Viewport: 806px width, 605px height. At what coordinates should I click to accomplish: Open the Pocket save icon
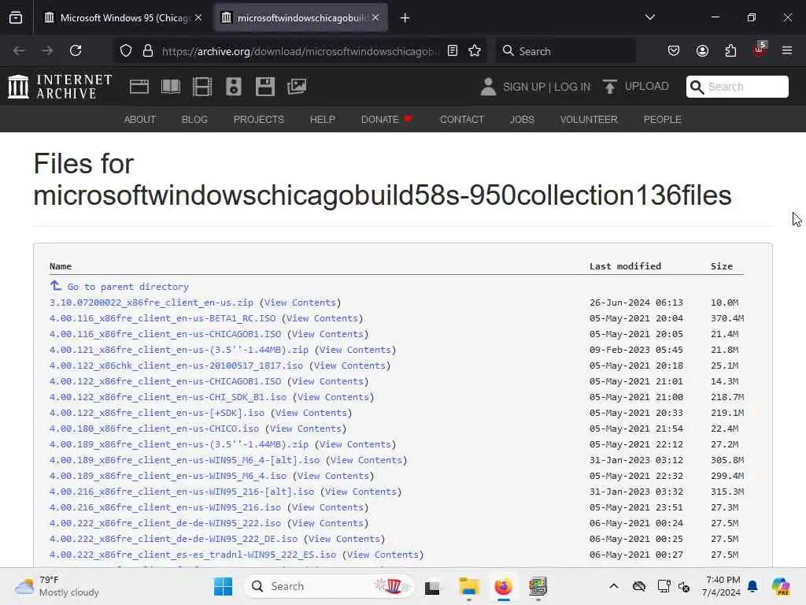coord(674,50)
